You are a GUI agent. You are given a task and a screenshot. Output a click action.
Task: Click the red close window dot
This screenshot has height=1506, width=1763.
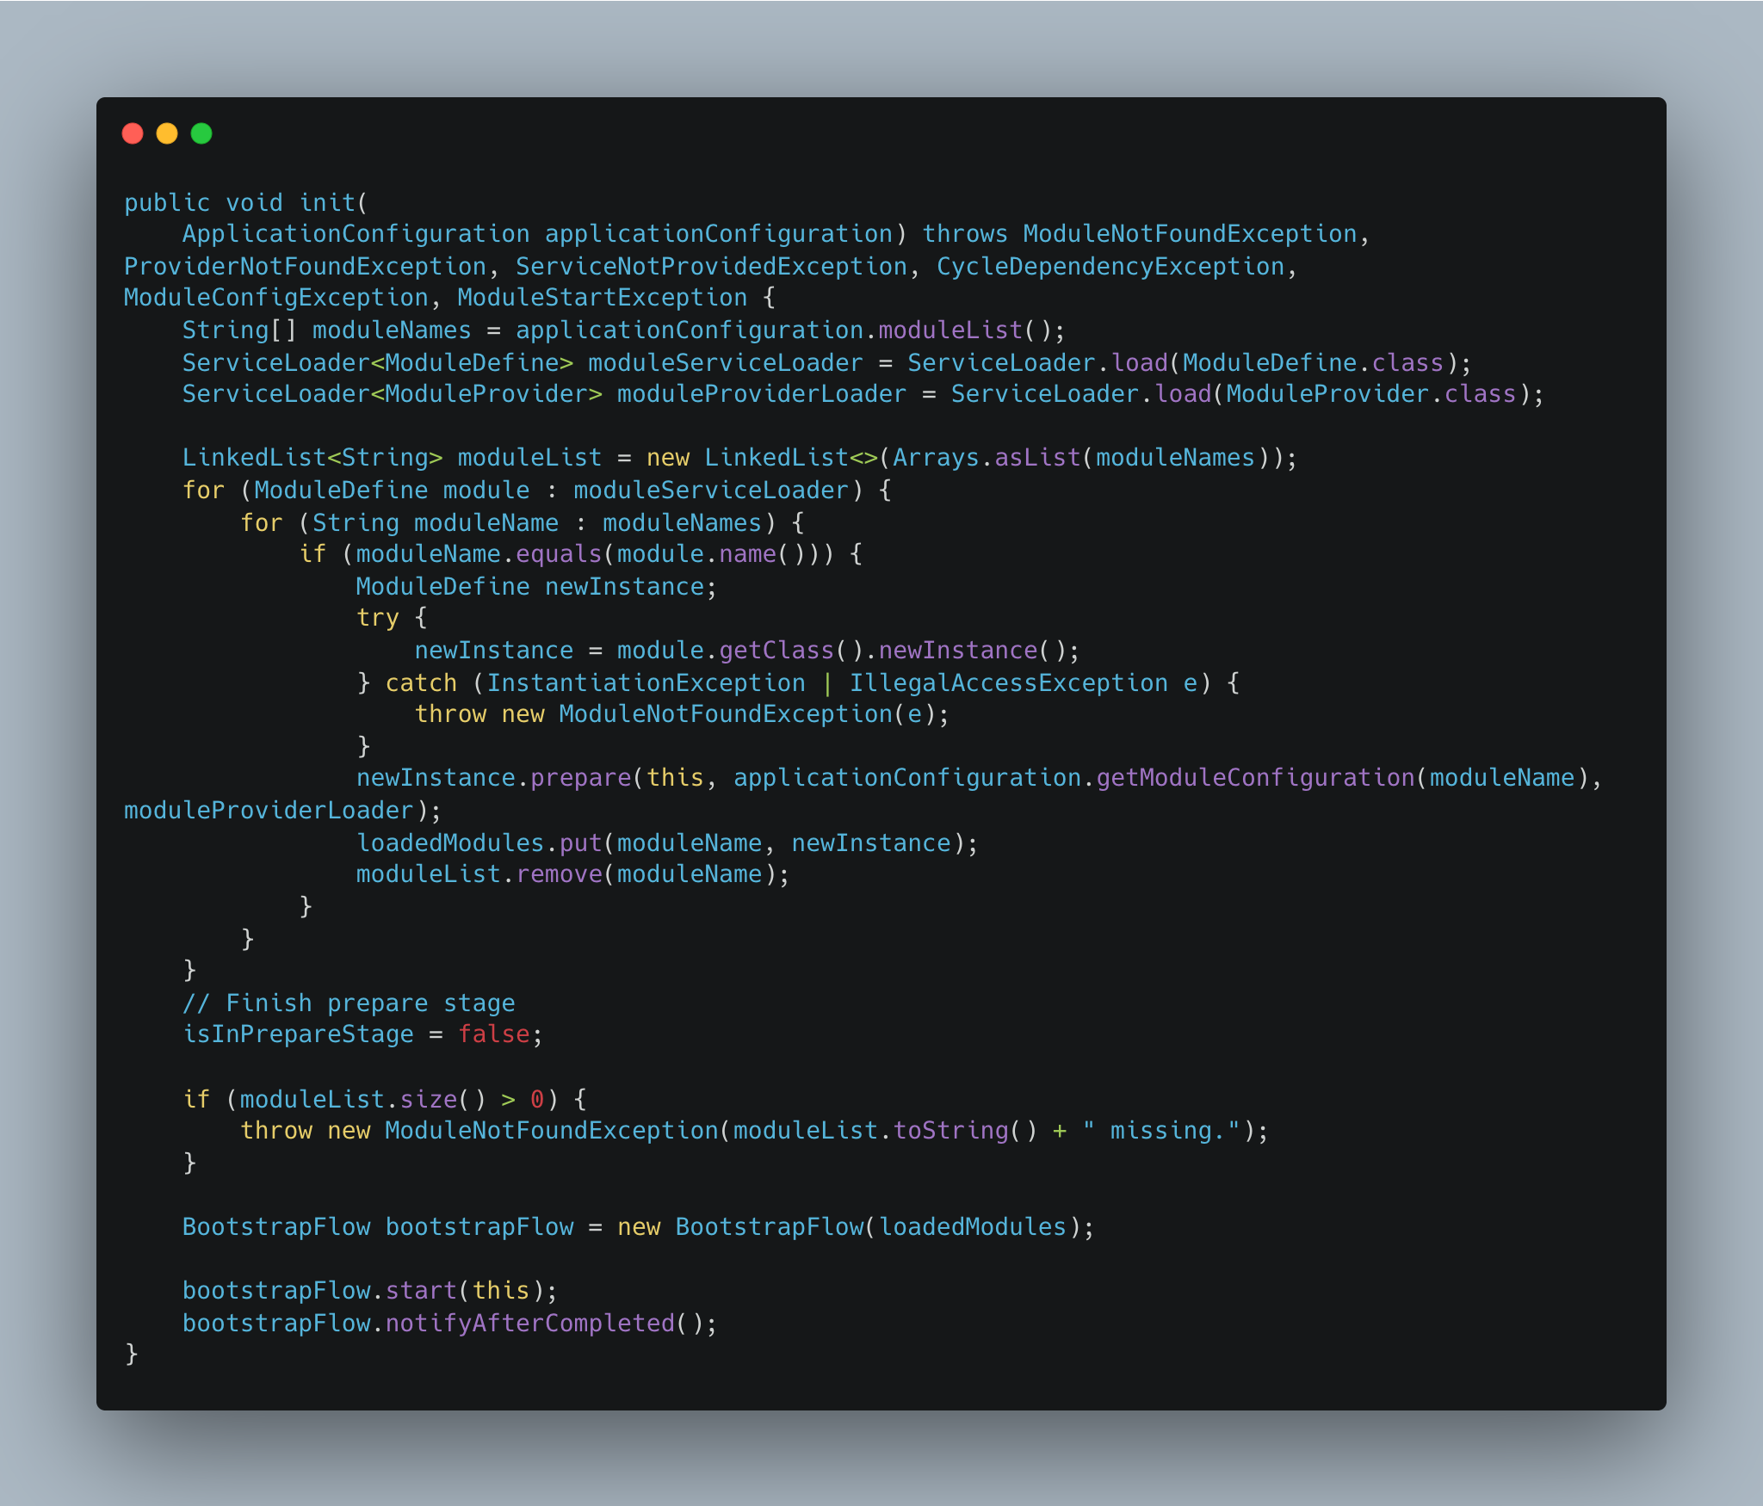(133, 133)
